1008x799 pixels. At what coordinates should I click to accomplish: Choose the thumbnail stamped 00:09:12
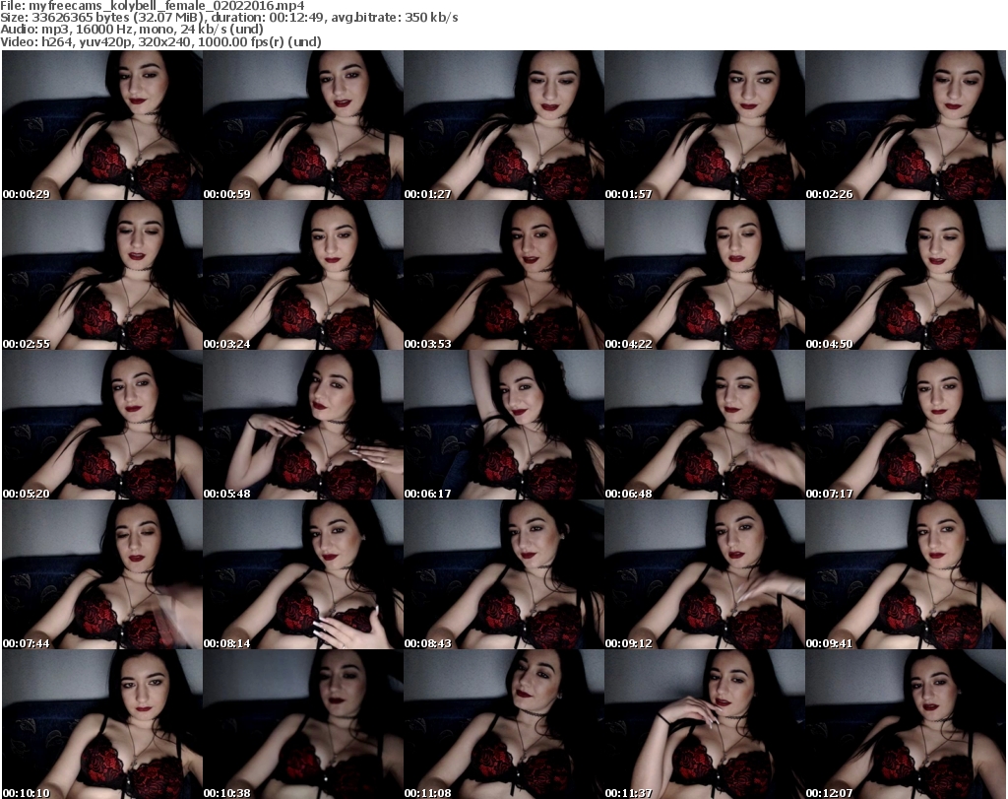705,575
